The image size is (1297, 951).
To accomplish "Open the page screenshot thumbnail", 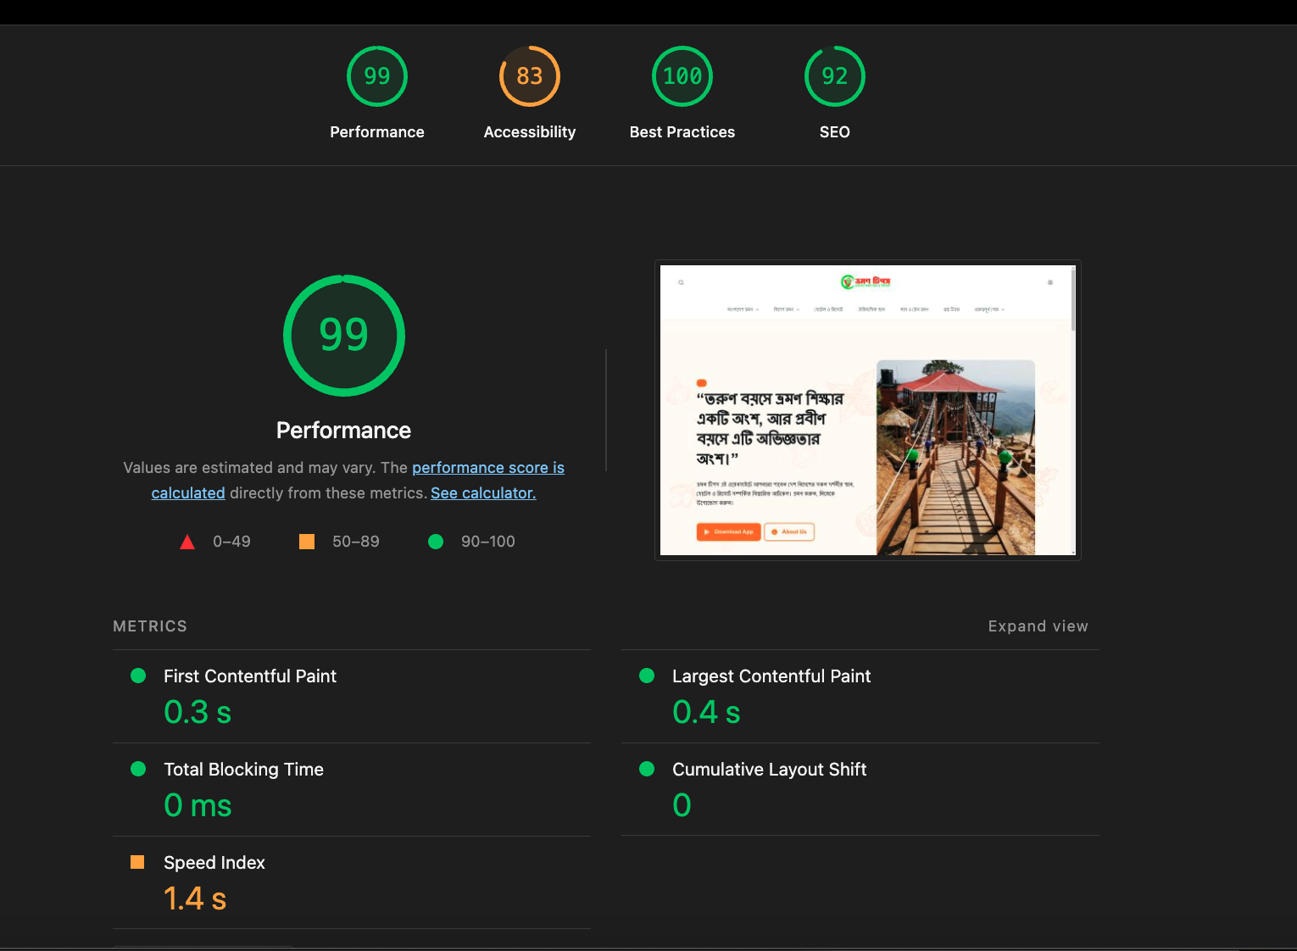I will tap(867, 410).
